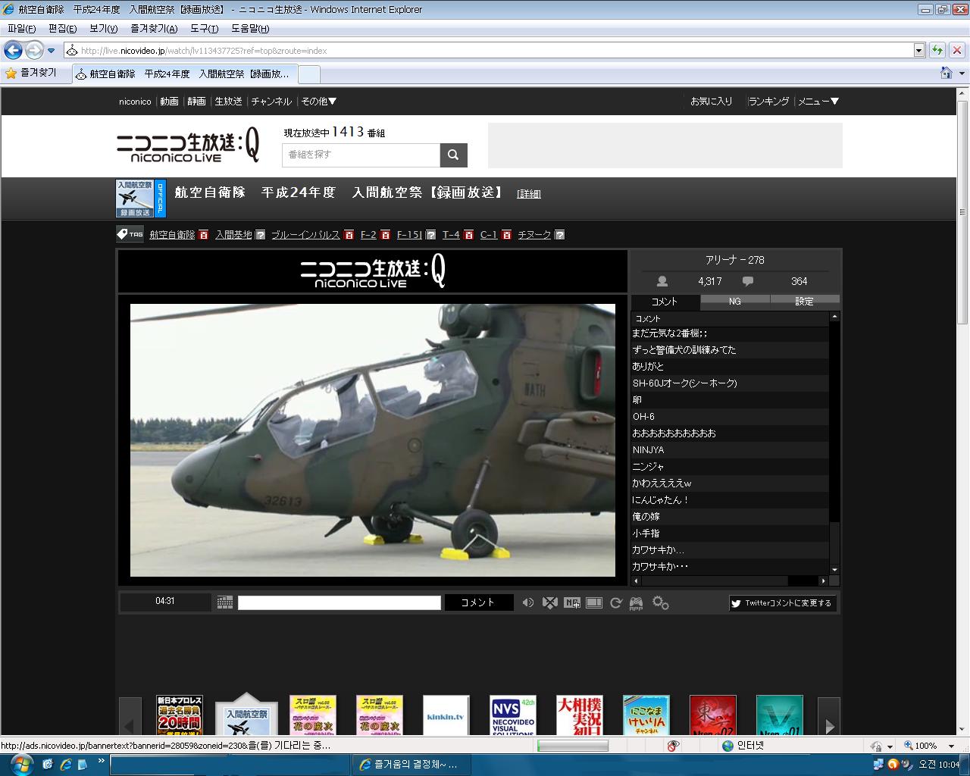Image resolution: width=970 pixels, height=776 pixels.
Task: Expand the メニュー dropdown
Action: pos(818,102)
